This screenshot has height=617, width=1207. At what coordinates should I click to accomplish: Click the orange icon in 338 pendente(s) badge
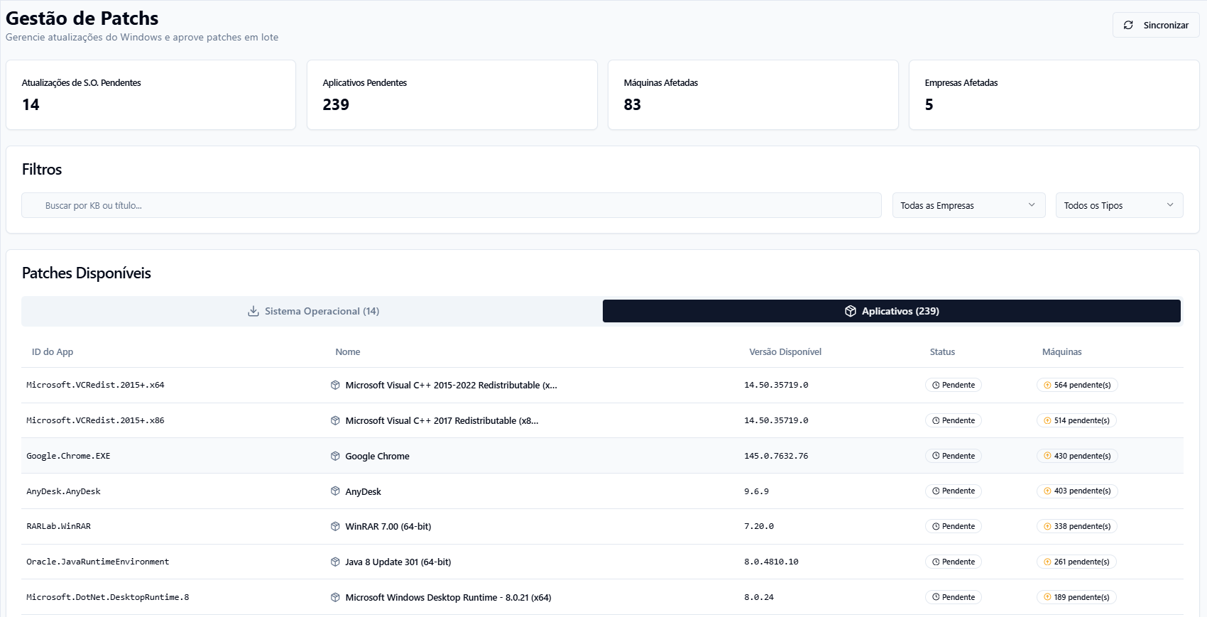(1047, 526)
